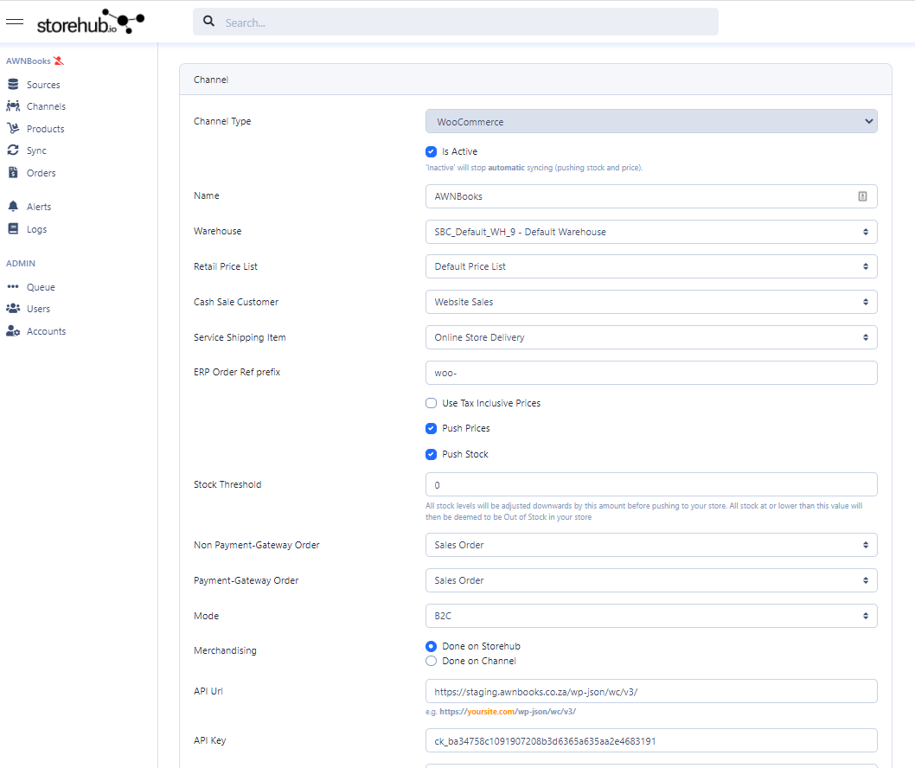Open the Mode dropdown

[x=651, y=616]
